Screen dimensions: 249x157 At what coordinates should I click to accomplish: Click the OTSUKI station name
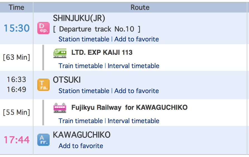pyautogui.click(x=67, y=80)
